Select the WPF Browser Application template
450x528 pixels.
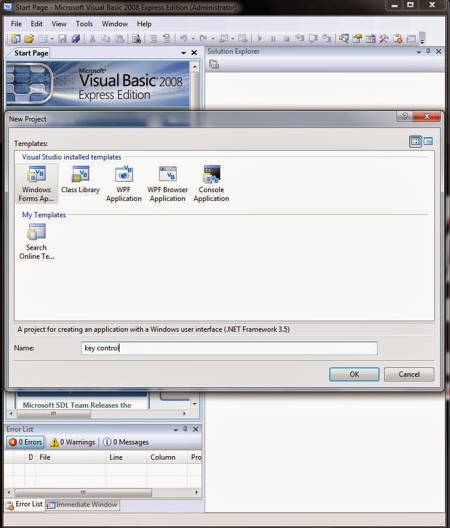[167, 184]
